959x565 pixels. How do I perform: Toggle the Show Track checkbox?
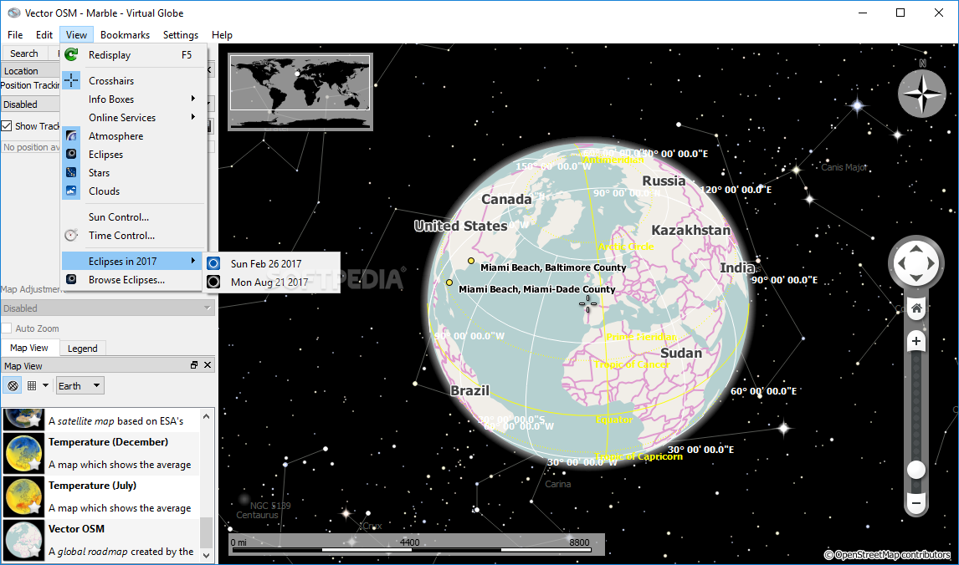(7, 126)
